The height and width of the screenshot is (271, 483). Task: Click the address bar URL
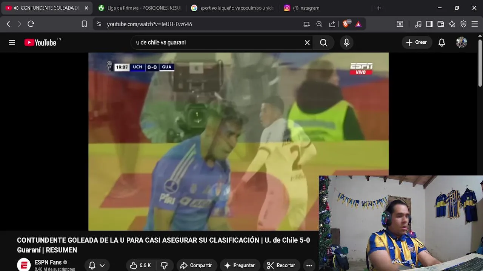click(x=149, y=24)
